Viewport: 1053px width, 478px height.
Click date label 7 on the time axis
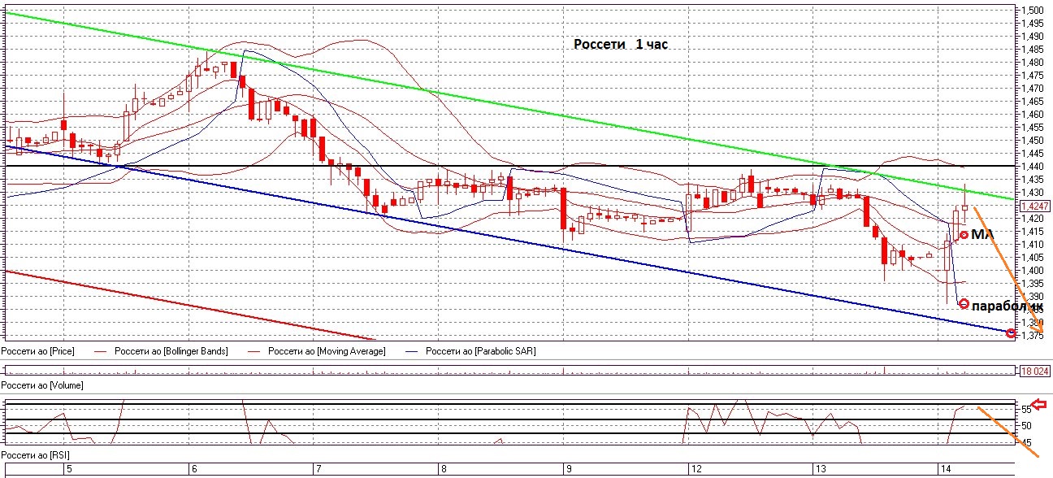317,469
